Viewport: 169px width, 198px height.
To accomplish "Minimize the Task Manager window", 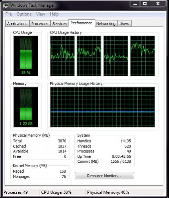I will point(135,4).
